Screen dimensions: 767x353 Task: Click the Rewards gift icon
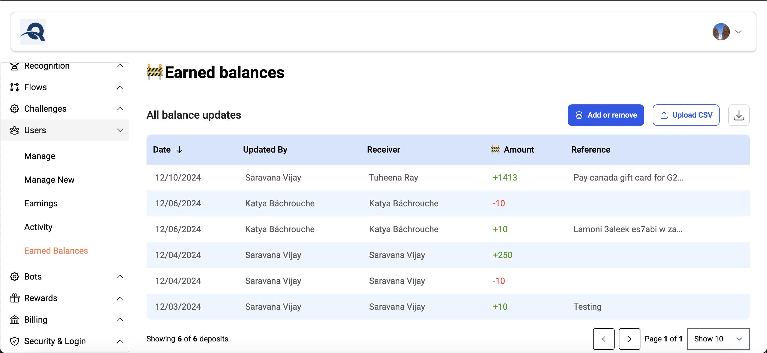coord(14,298)
